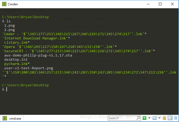Click the SecureCRT .lnk entry line
The image size is (179, 122).
point(78,51)
